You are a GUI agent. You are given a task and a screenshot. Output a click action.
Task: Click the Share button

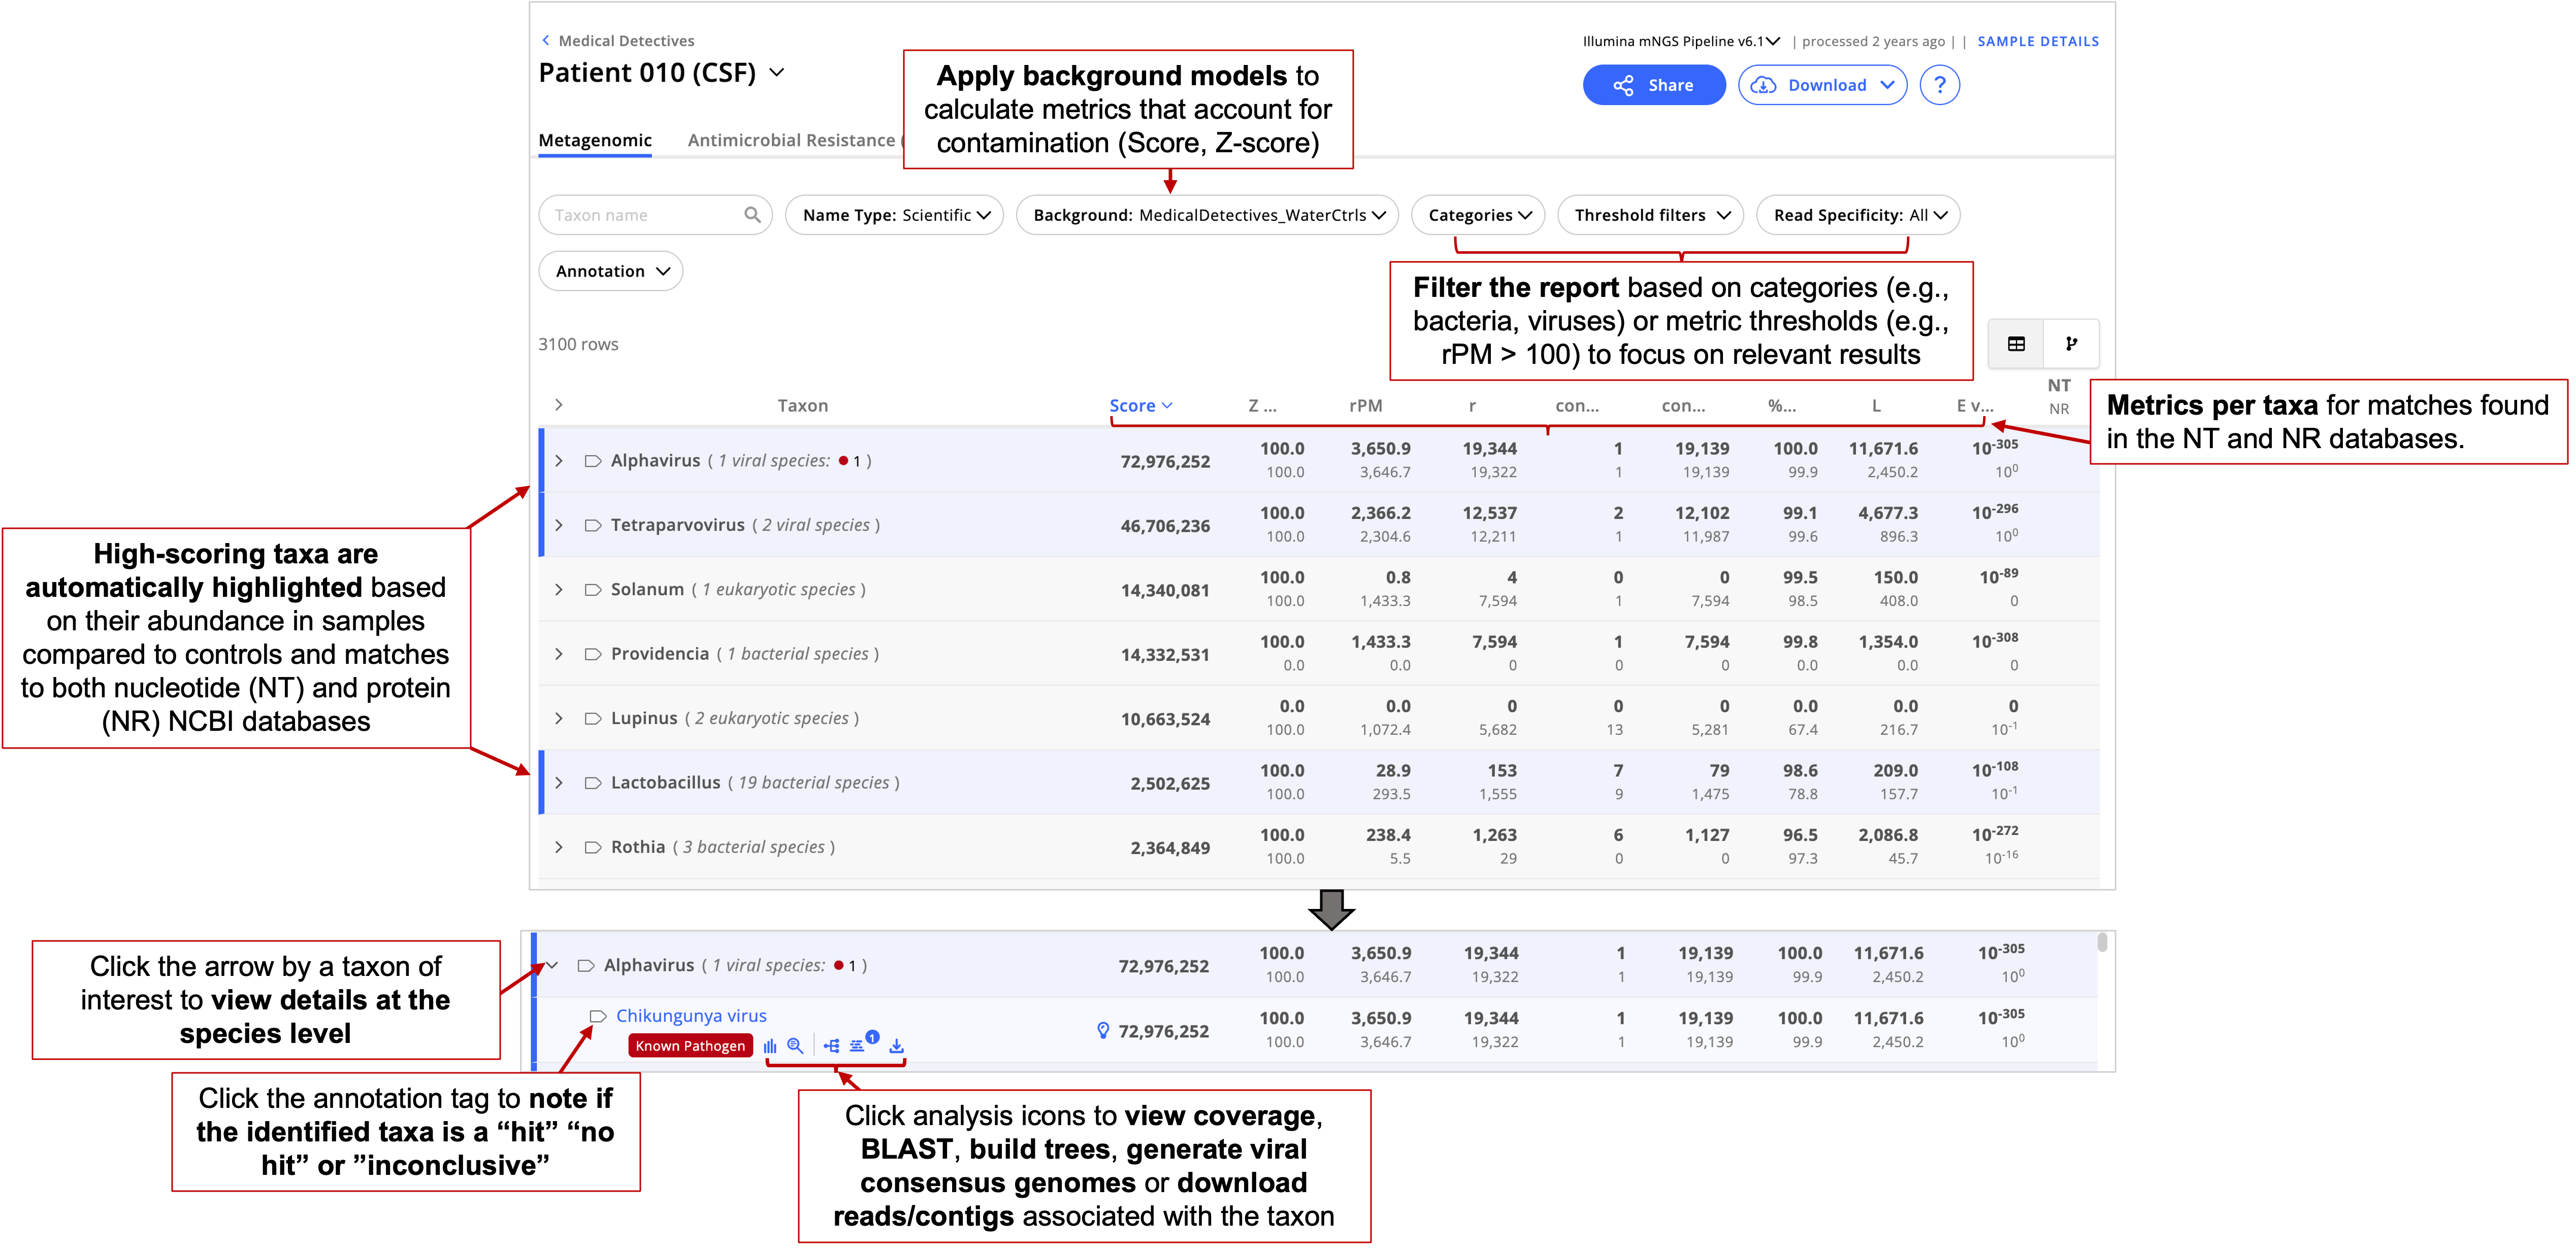(1653, 85)
